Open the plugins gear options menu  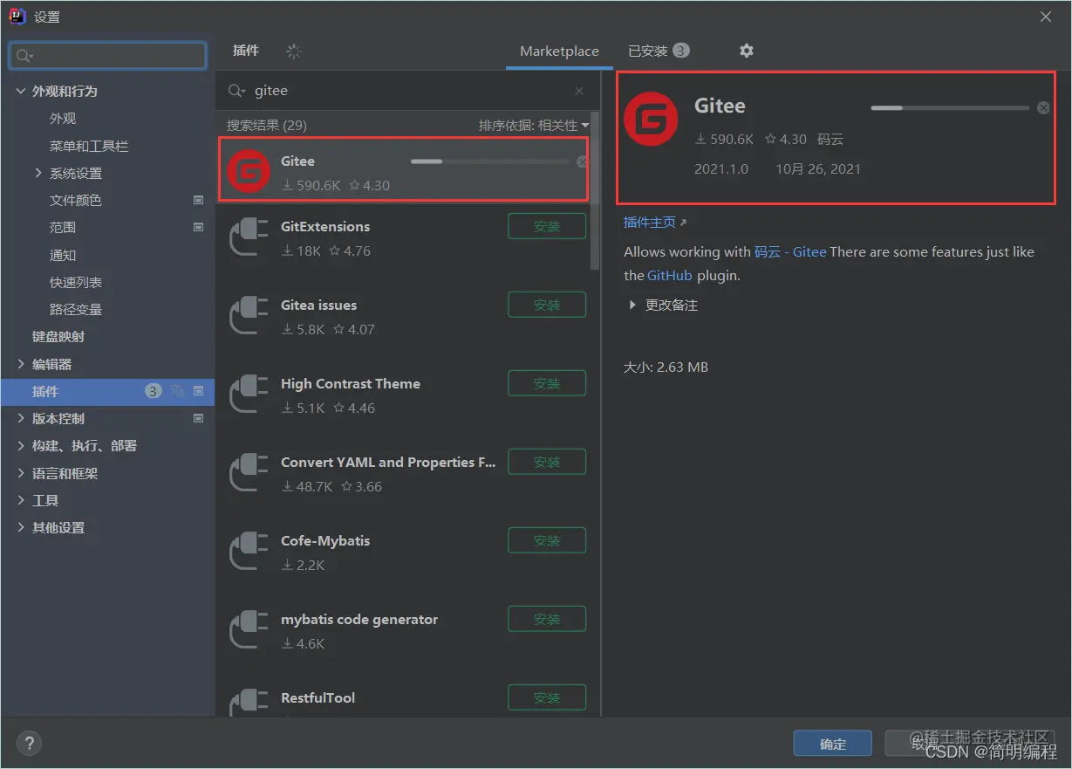point(746,51)
